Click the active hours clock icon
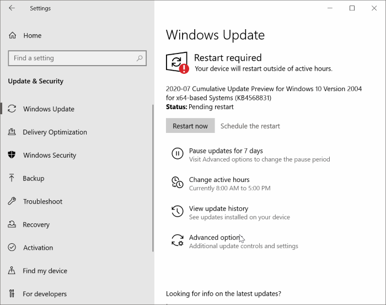386x305 pixels. click(x=177, y=182)
